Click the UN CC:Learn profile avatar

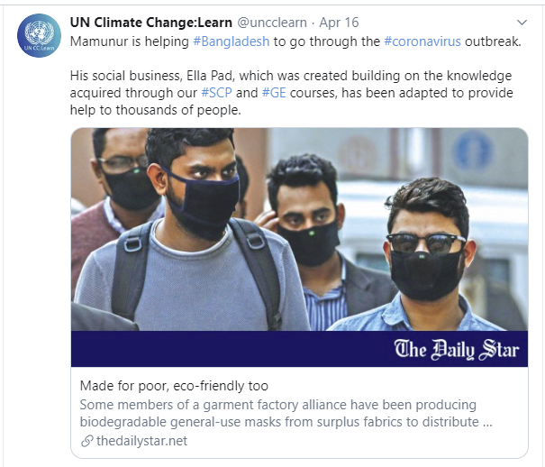pyautogui.click(x=36, y=36)
